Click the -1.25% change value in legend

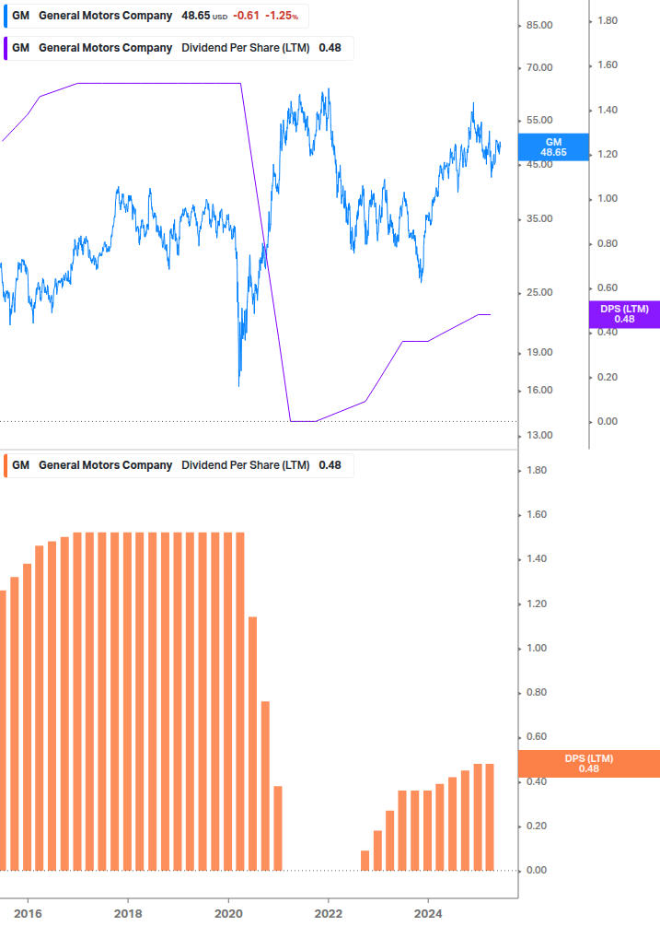pyautogui.click(x=282, y=16)
